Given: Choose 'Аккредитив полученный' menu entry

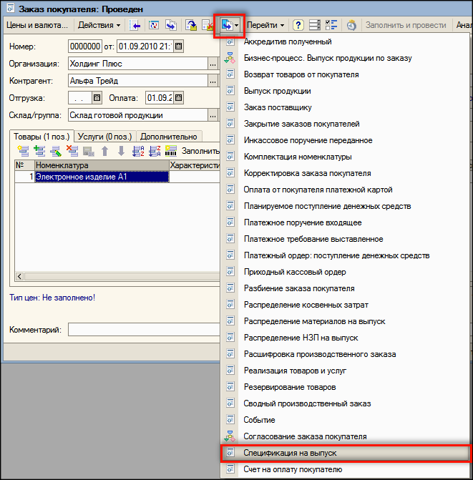Looking at the screenshot, I should pos(346,41).
